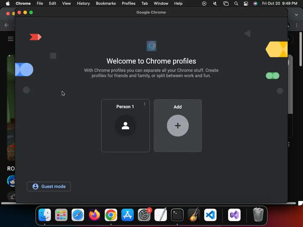This screenshot has width=303, height=227.
Task: Close the Chrome profiles window
Action: tap(19, 12)
